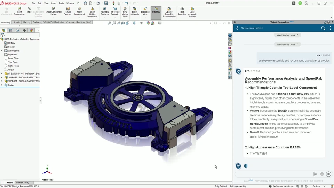Screen dimensions: 334x188
Task: Click the Home icon in title bar
Action: pos(85,3)
